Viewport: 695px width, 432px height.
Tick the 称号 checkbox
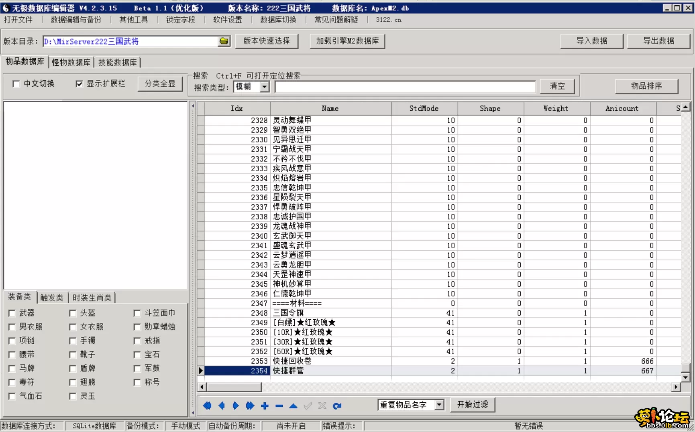137,383
